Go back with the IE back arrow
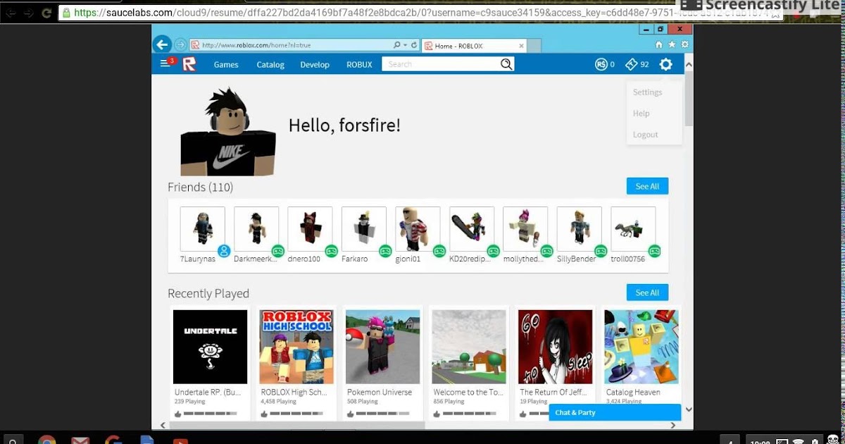 click(162, 44)
